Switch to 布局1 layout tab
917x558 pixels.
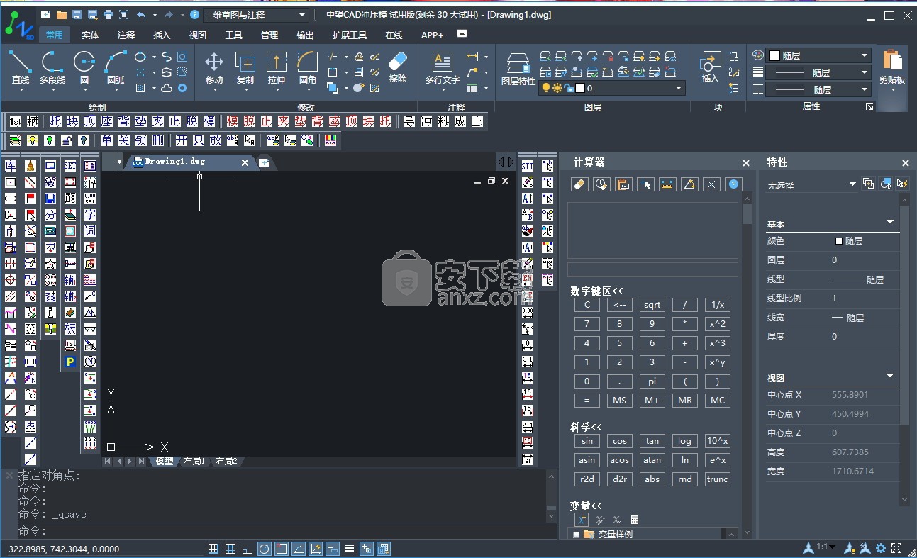tap(194, 461)
